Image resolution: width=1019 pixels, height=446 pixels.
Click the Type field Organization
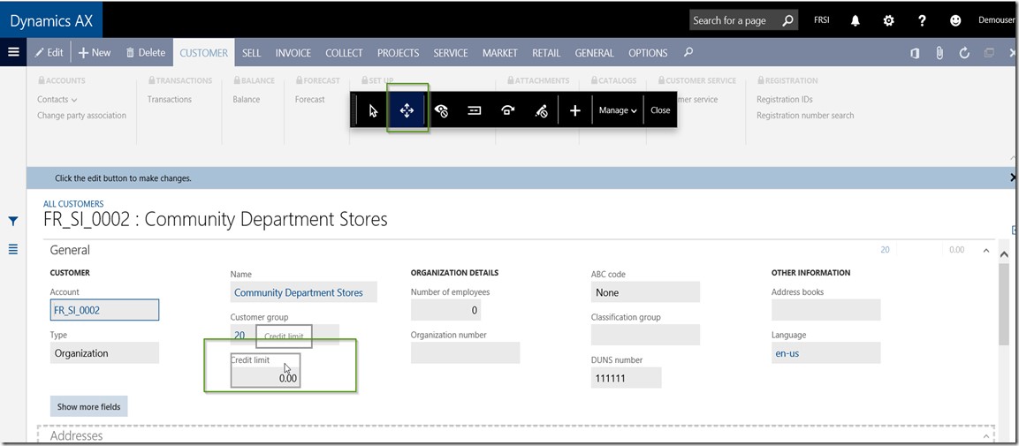[x=104, y=353]
